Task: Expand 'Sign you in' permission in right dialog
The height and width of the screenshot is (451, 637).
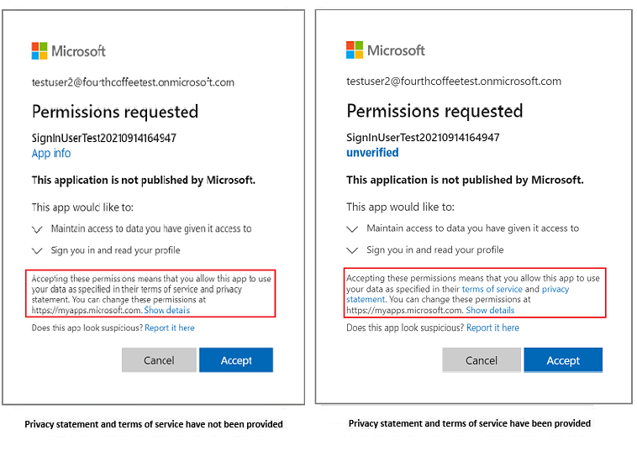Action: tap(352, 250)
